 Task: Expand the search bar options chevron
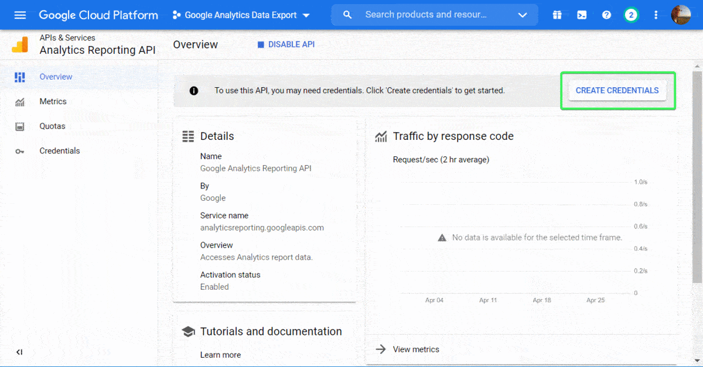[x=522, y=16]
